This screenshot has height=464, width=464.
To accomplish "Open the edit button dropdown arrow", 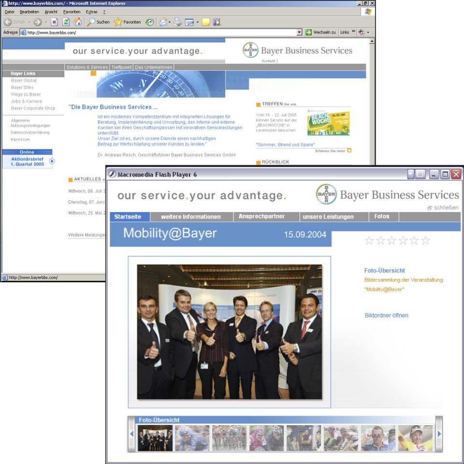I will pyautogui.click(x=197, y=22).
